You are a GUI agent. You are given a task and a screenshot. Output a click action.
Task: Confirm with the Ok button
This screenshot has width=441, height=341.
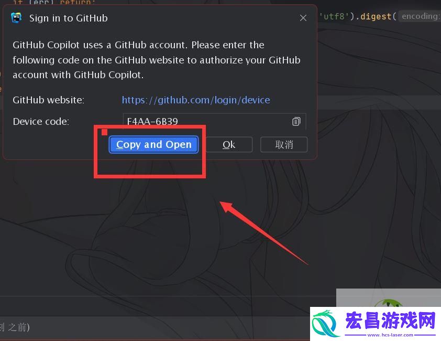pyautogui.click(x=229, y=145)
